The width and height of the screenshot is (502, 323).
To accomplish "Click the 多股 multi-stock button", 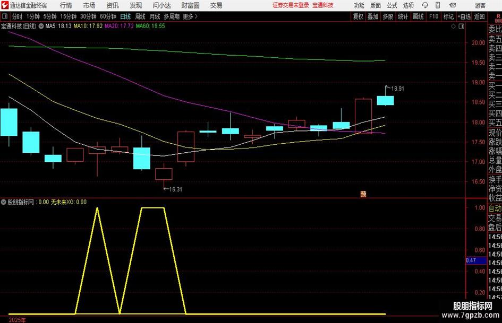I will [x=388, y=16].
